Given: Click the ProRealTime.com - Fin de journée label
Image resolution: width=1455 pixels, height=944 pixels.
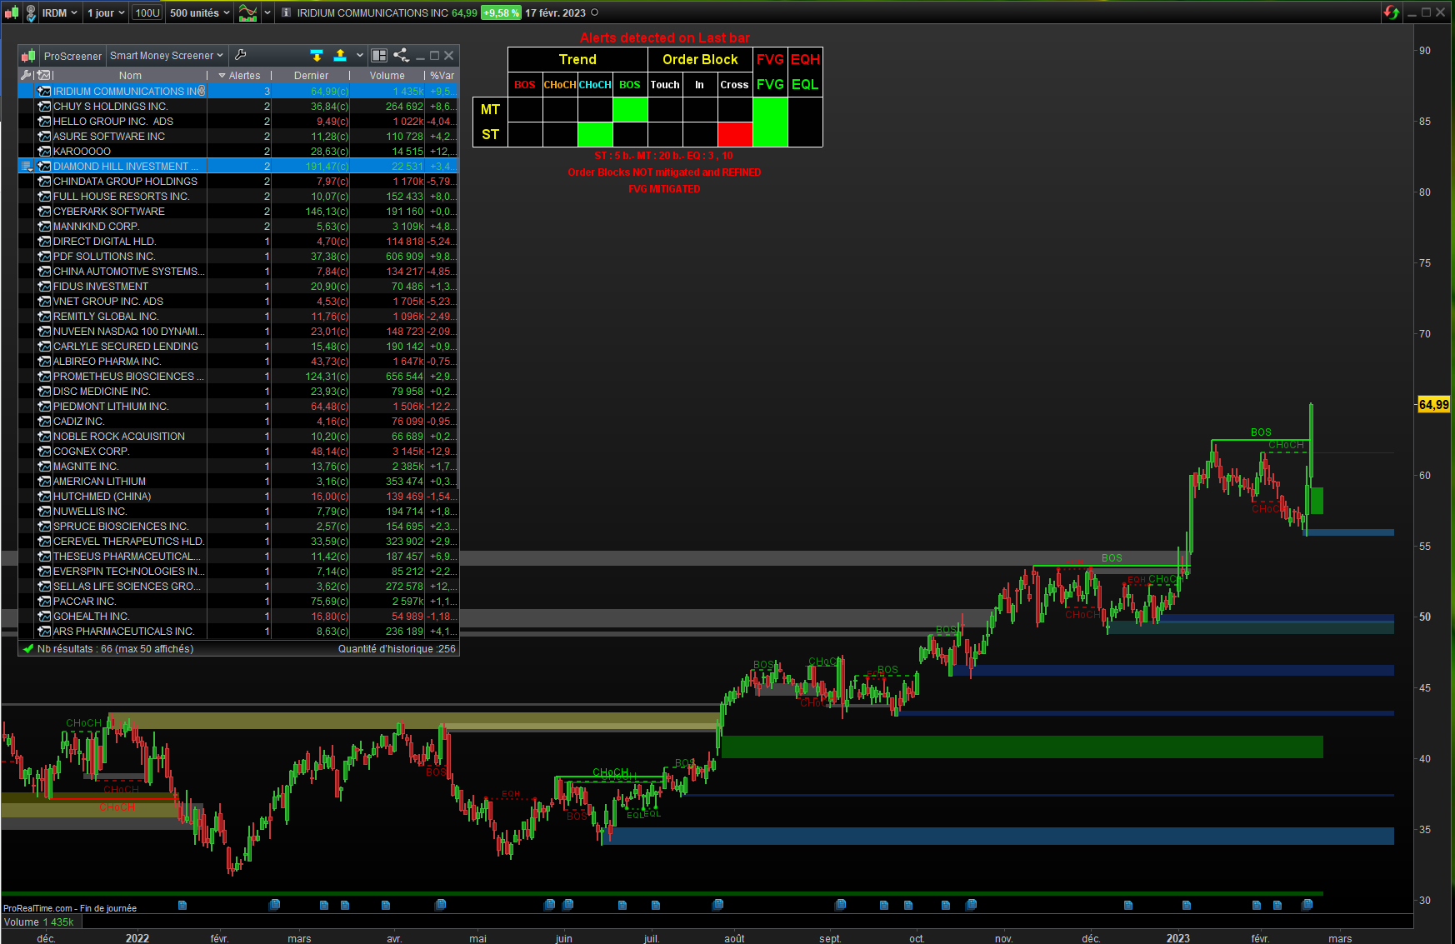Looking at the screenshot, I should [70, 908].
